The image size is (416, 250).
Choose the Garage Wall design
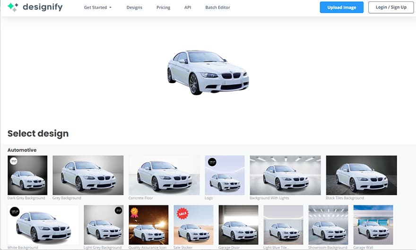pos(373,225)
